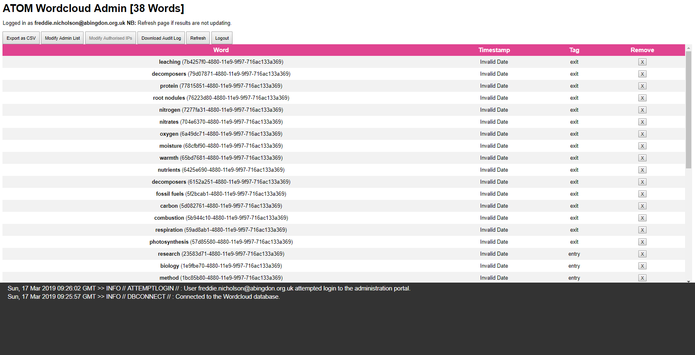695x355 pixels.
Task: Remove the 'root nodules' row
Action: (642, 98)
